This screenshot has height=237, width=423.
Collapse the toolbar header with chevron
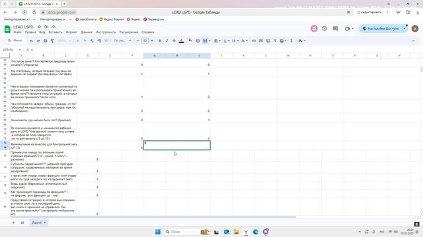[x=413, y=41]
